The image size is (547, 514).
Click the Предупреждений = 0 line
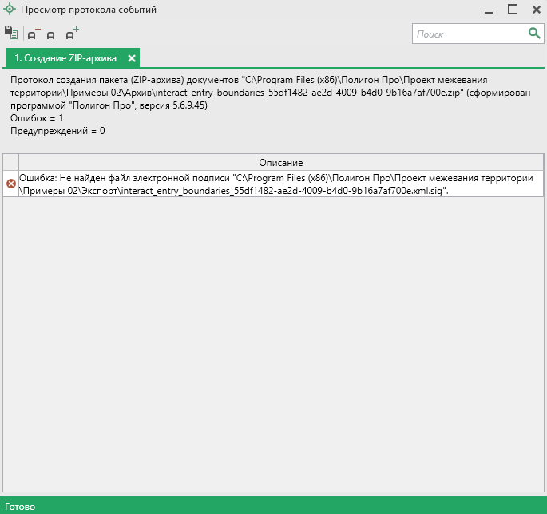tap(57, 131)
